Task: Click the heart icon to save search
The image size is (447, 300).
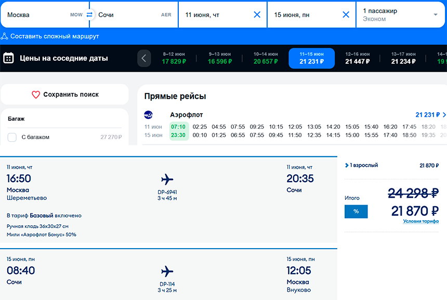Action: (x=36, y=95)
